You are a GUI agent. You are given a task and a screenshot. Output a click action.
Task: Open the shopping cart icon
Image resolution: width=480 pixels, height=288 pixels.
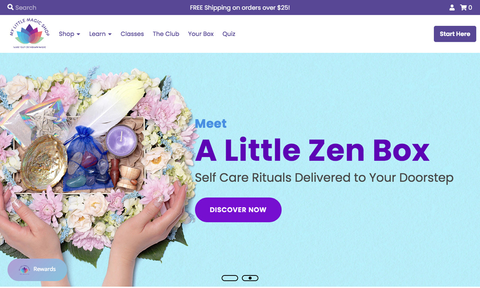tap(463, 8)
